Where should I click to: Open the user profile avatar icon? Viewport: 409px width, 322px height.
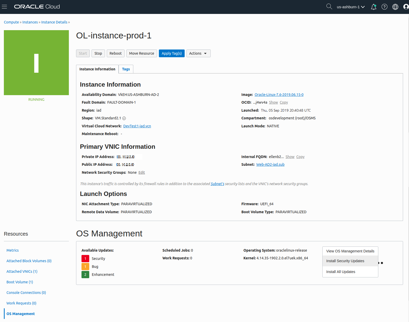(406, 7)
